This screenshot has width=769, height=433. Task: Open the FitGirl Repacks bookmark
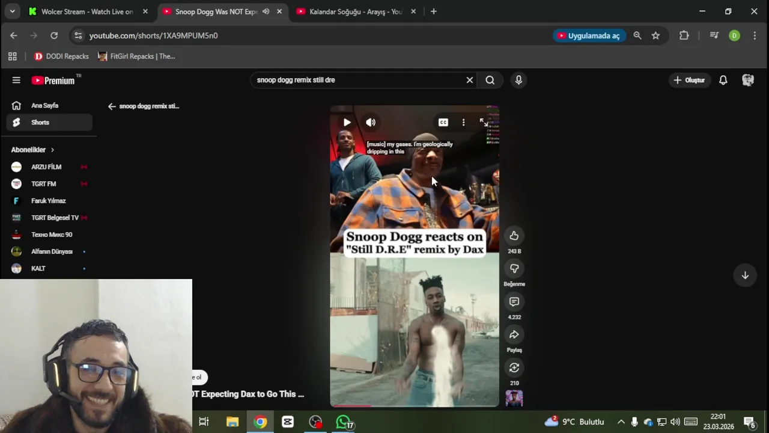coord(137,57)
